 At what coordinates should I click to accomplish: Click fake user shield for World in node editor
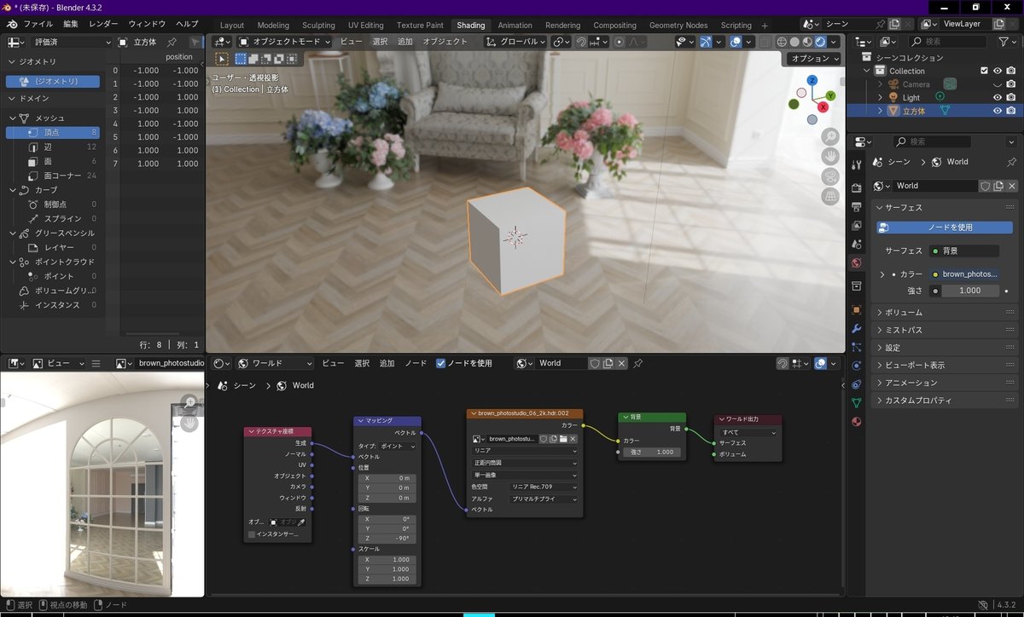(x=594, y=363)
